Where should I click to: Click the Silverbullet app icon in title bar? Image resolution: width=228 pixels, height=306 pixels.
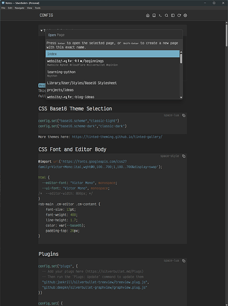[x=3, y=3]
